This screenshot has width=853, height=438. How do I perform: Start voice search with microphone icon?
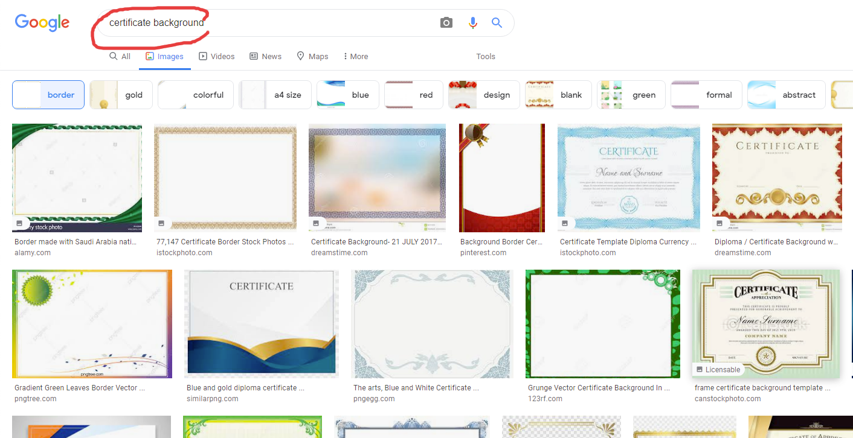(472, 23)
